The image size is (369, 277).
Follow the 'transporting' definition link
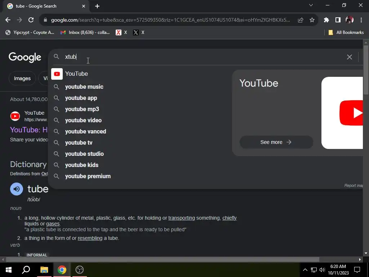[182, 218]
